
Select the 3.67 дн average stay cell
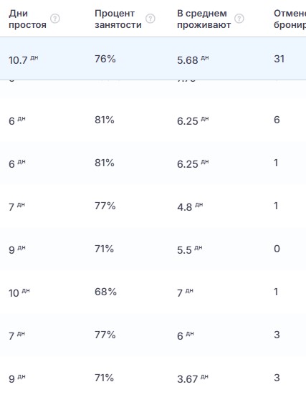click(x=193, y=379)
